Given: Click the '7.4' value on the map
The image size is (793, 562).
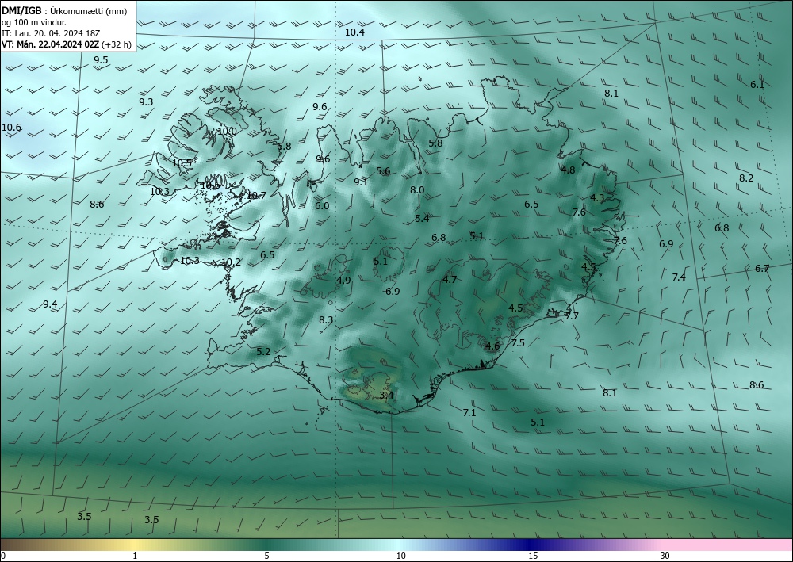Looking at the screenshot, I should [x=679, y=277].
